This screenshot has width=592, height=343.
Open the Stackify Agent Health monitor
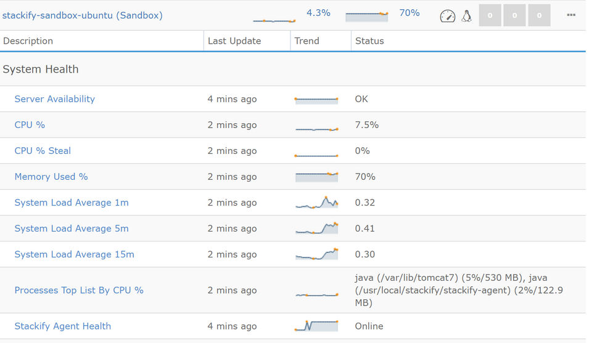(x=63, y=326)
